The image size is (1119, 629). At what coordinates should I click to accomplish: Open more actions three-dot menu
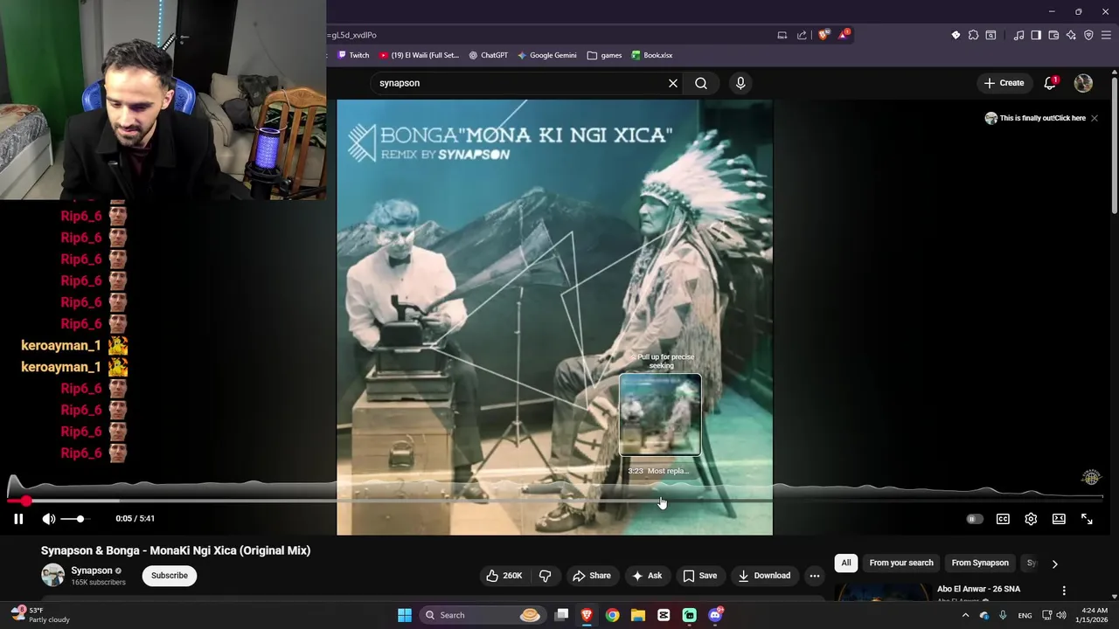(815, 576)
